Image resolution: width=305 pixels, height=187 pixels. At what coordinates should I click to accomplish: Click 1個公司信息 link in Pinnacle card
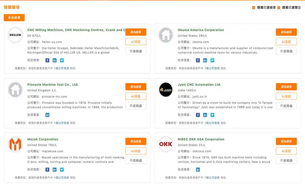62,123
